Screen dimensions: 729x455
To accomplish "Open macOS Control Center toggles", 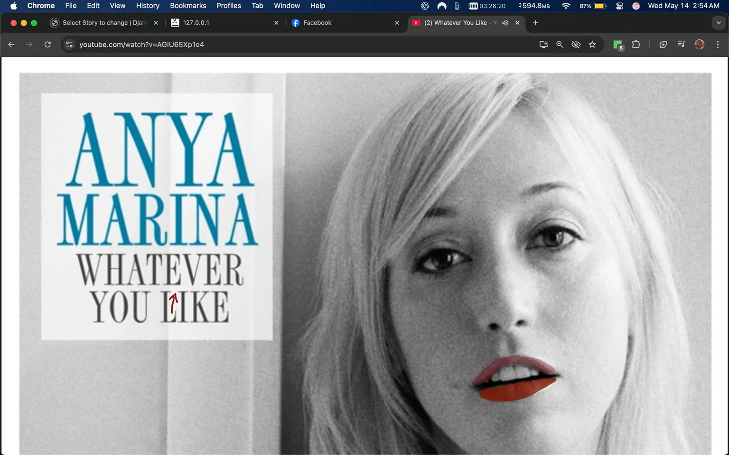I will tap(619, 6).
